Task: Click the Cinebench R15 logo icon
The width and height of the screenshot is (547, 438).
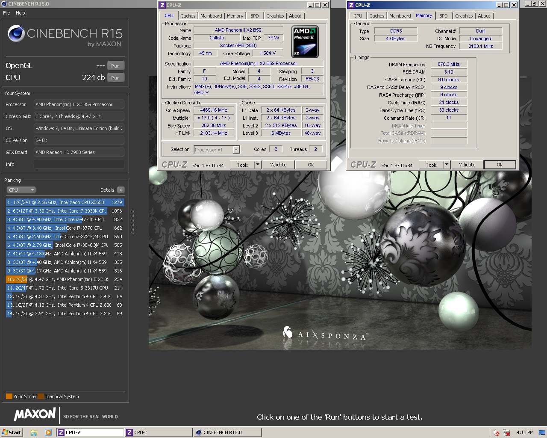Action: point(16,34)
